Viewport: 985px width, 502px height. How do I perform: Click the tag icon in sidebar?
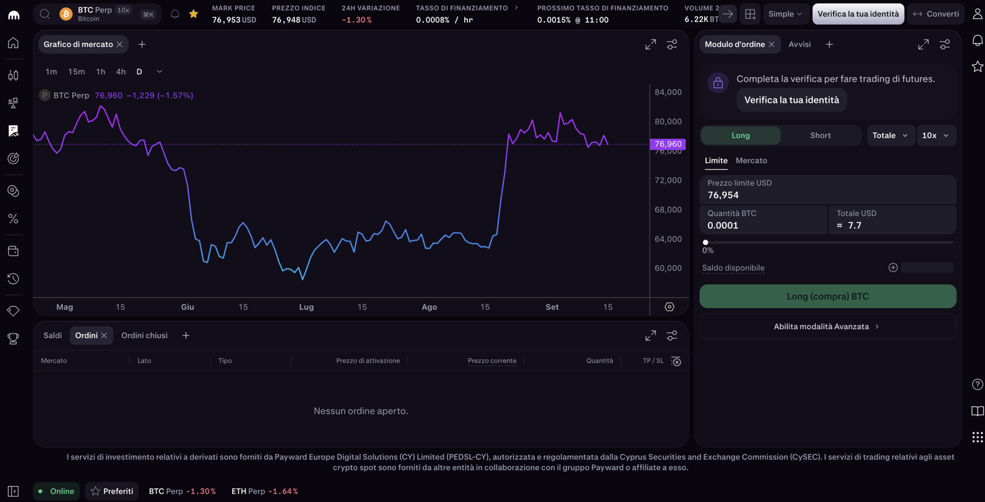point(13,311)
